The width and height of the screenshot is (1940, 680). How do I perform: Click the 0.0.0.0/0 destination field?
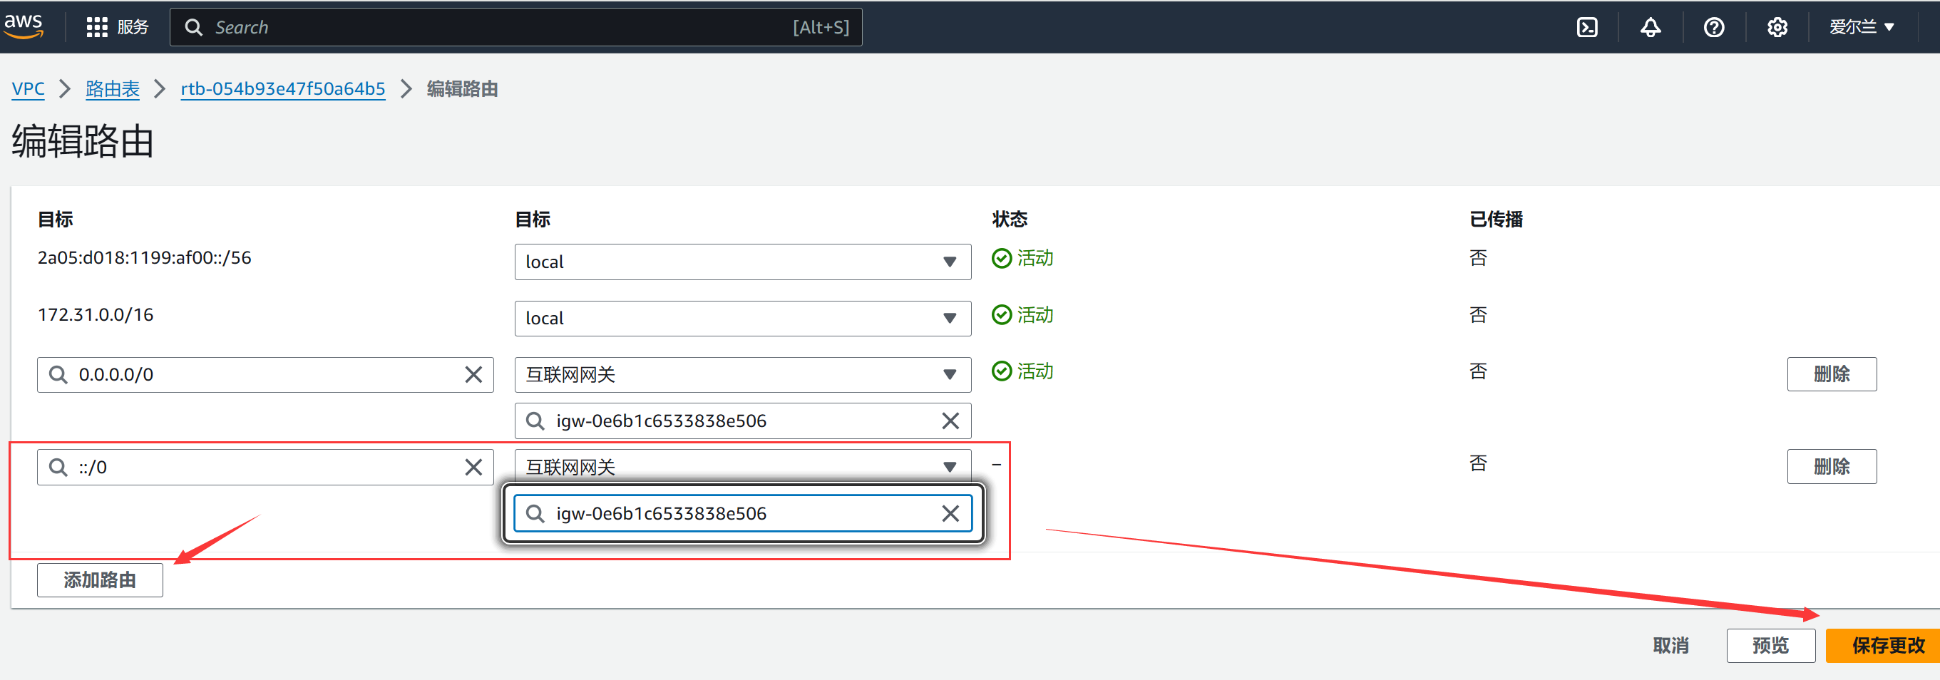pyautogui.click(x=265, y=374)
